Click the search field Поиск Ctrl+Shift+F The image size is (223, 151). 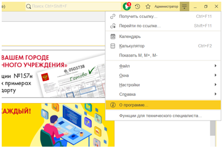73,6
